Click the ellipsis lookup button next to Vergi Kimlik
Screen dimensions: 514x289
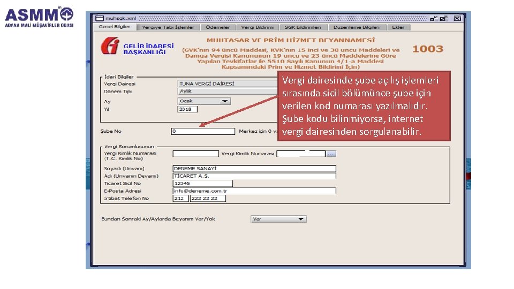(331, 154)
